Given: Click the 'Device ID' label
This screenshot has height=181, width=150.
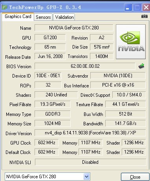Looking at the screenshot, I should [22, 76].
